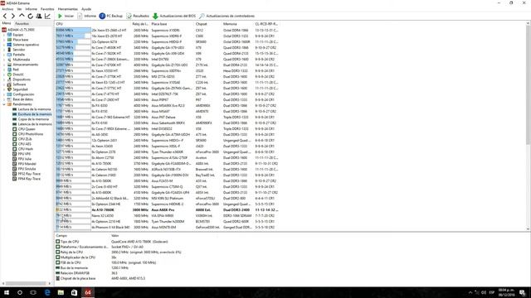
Task: Open the Herramientas menu
Action: coord(68,9)
